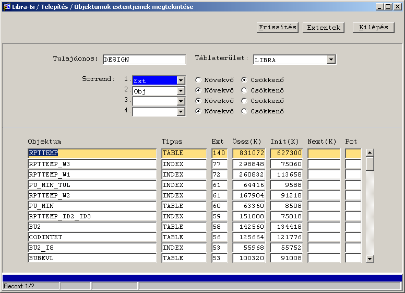Click the Ext value 140 cell
The height and width of the screenshot is (293, 405).
coord(220,153)
